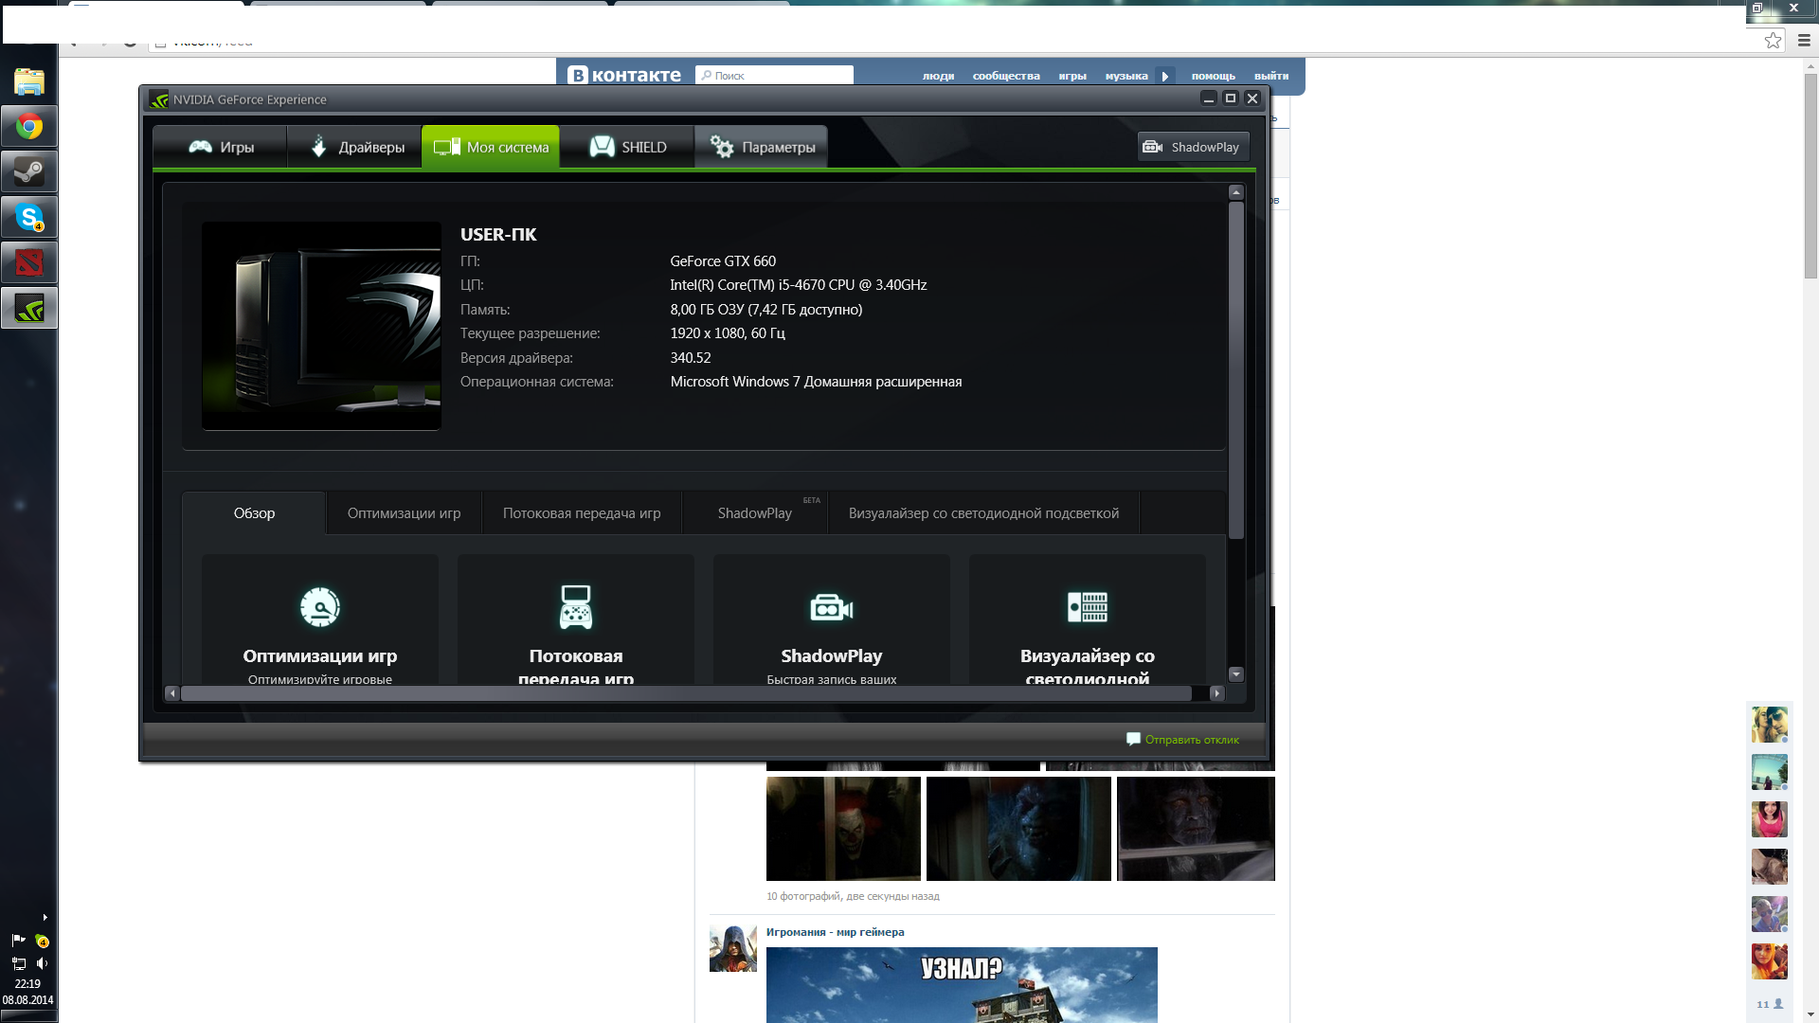1819x1023 pixels.
Task: Open Потоковая передача игр sub-tab
Action: coord(582,513)
